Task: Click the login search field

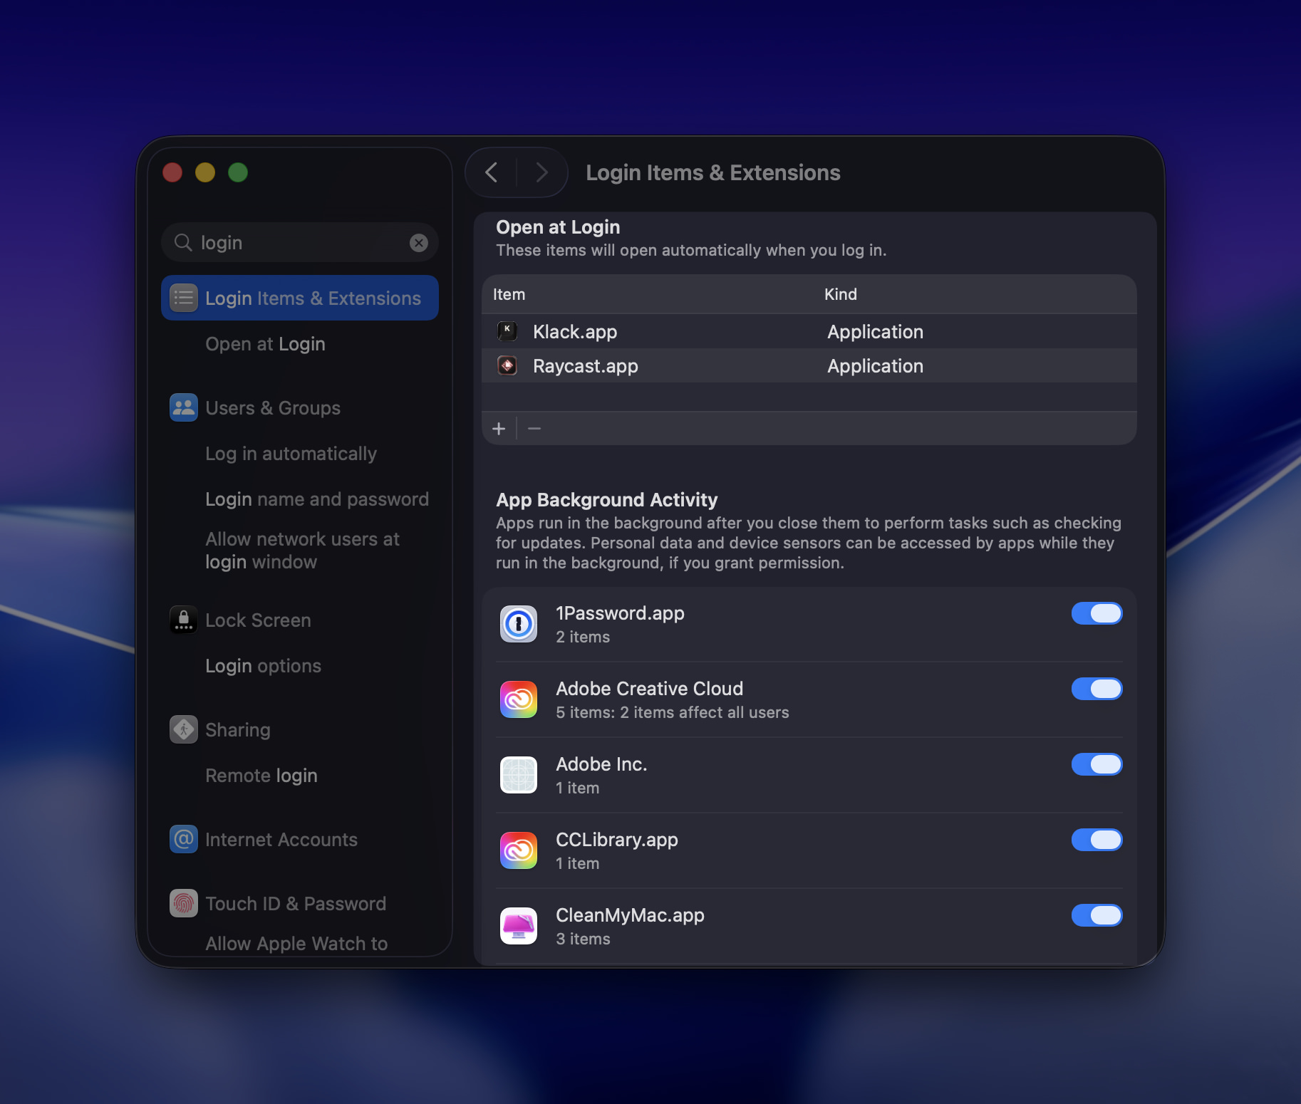Action: [299, 243]
